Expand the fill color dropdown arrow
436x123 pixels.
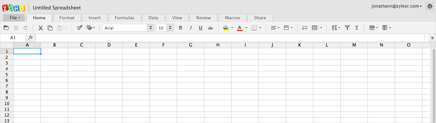pyautogui.click(x=232, y=28)
